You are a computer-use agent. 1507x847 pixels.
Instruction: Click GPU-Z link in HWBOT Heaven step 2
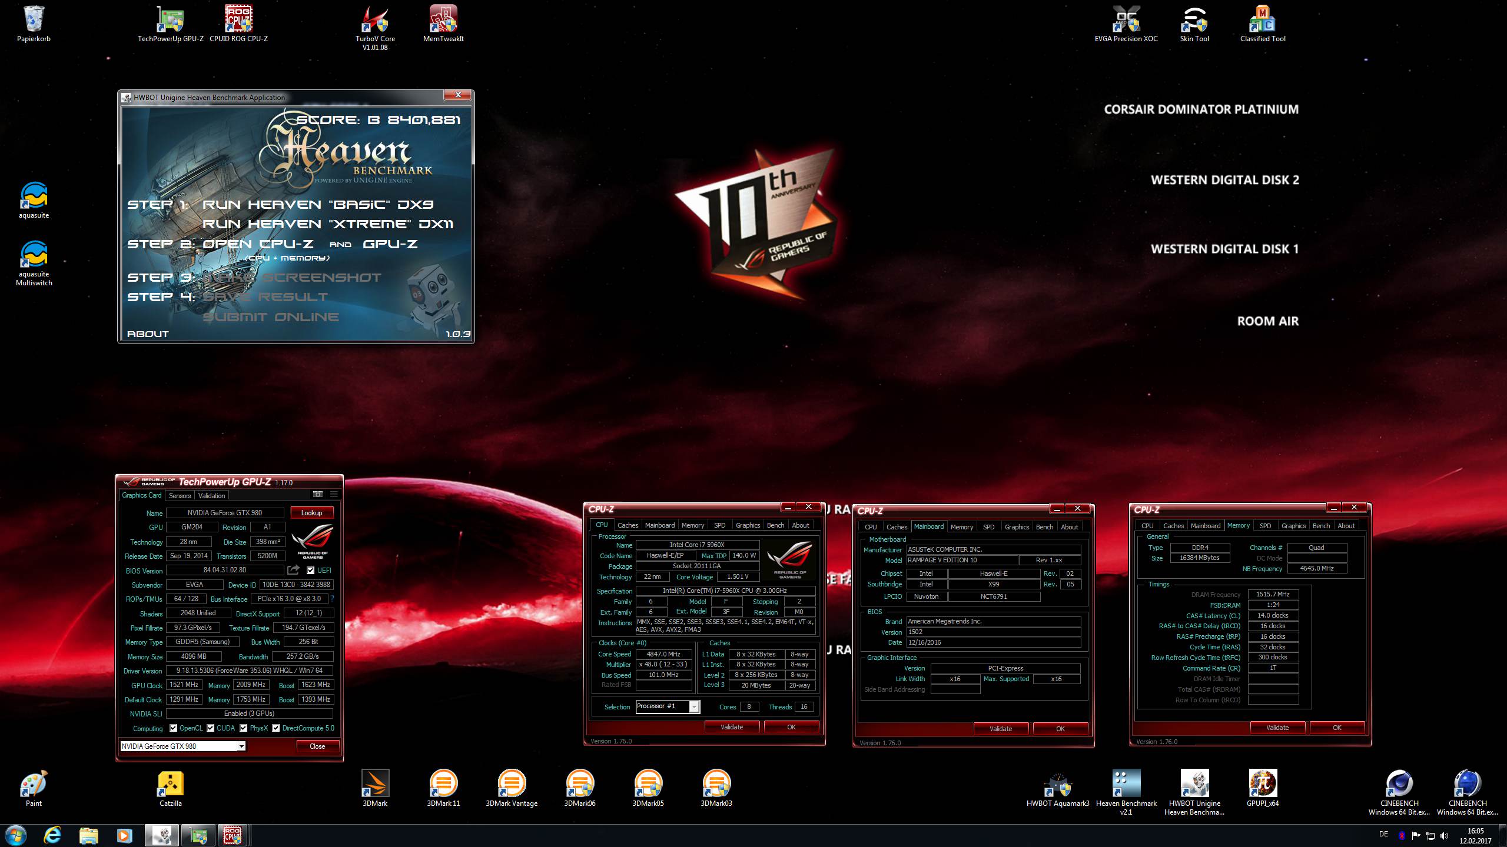pos(390,244)
